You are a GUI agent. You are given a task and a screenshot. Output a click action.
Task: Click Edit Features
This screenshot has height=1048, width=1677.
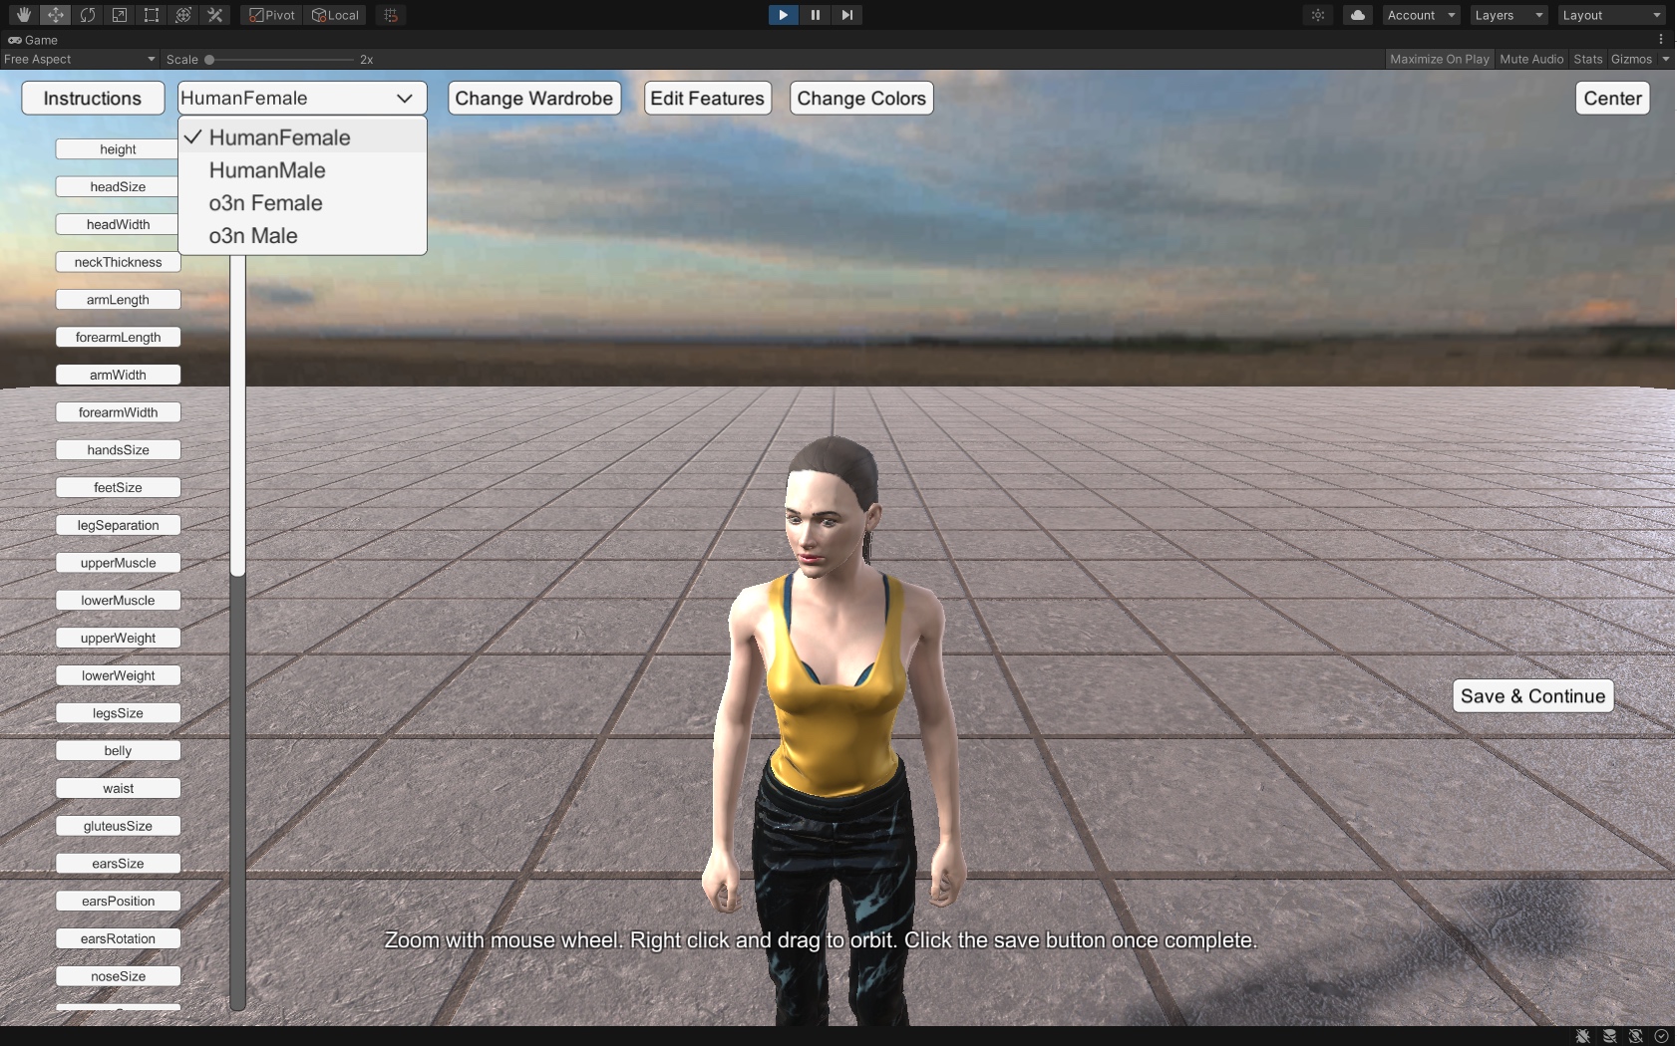(708, 98)
